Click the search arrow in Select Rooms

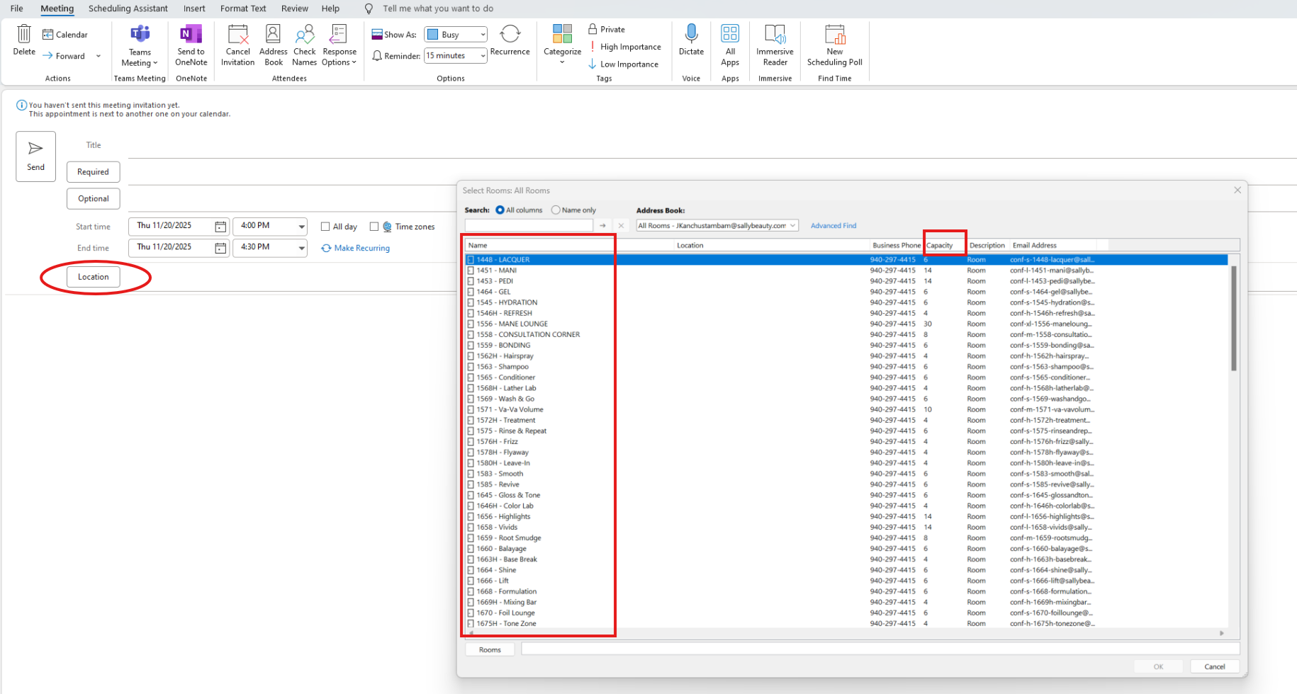[x=602, y=226]
